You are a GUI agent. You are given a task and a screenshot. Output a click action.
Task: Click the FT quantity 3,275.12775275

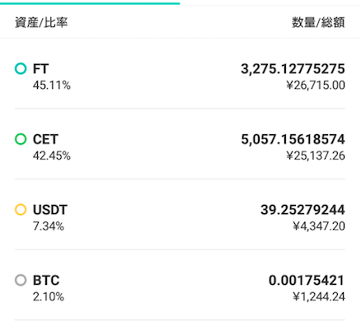click(x=293, y=68)
